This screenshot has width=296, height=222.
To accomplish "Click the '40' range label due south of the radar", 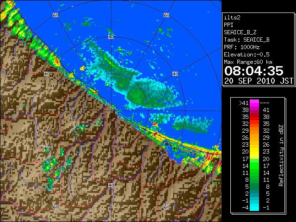I will 111,185.
